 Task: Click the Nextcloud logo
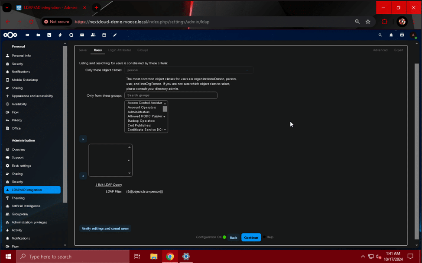coord(10,35)
